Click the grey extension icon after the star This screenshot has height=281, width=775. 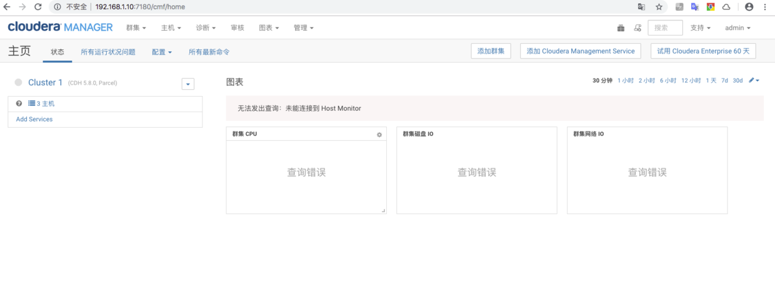point(679,7)
